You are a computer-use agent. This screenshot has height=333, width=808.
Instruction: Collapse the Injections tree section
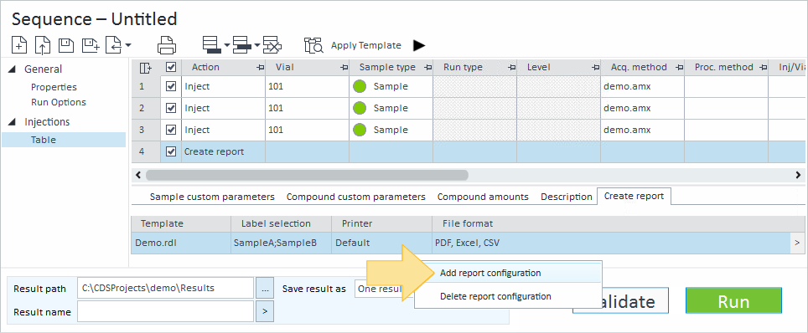(x=13, y=122)
